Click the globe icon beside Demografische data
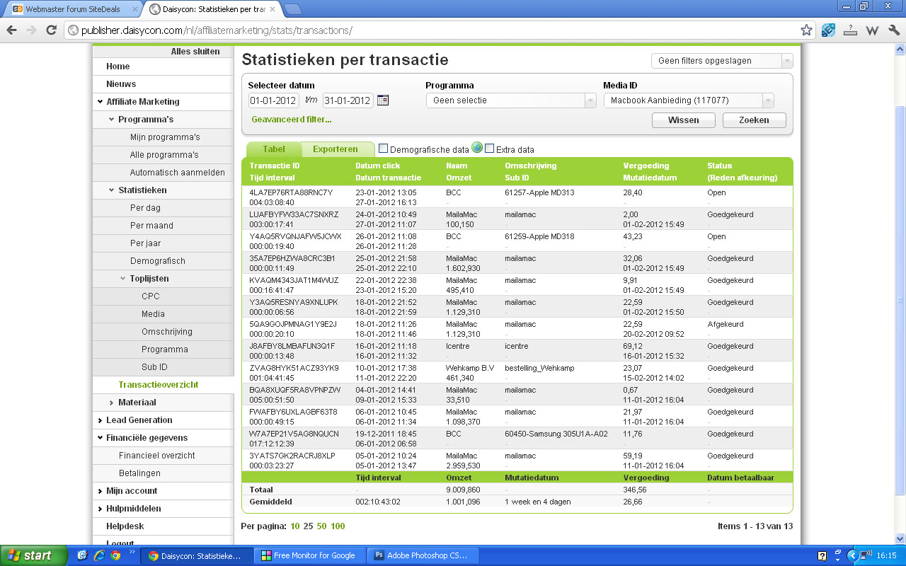 477,148
